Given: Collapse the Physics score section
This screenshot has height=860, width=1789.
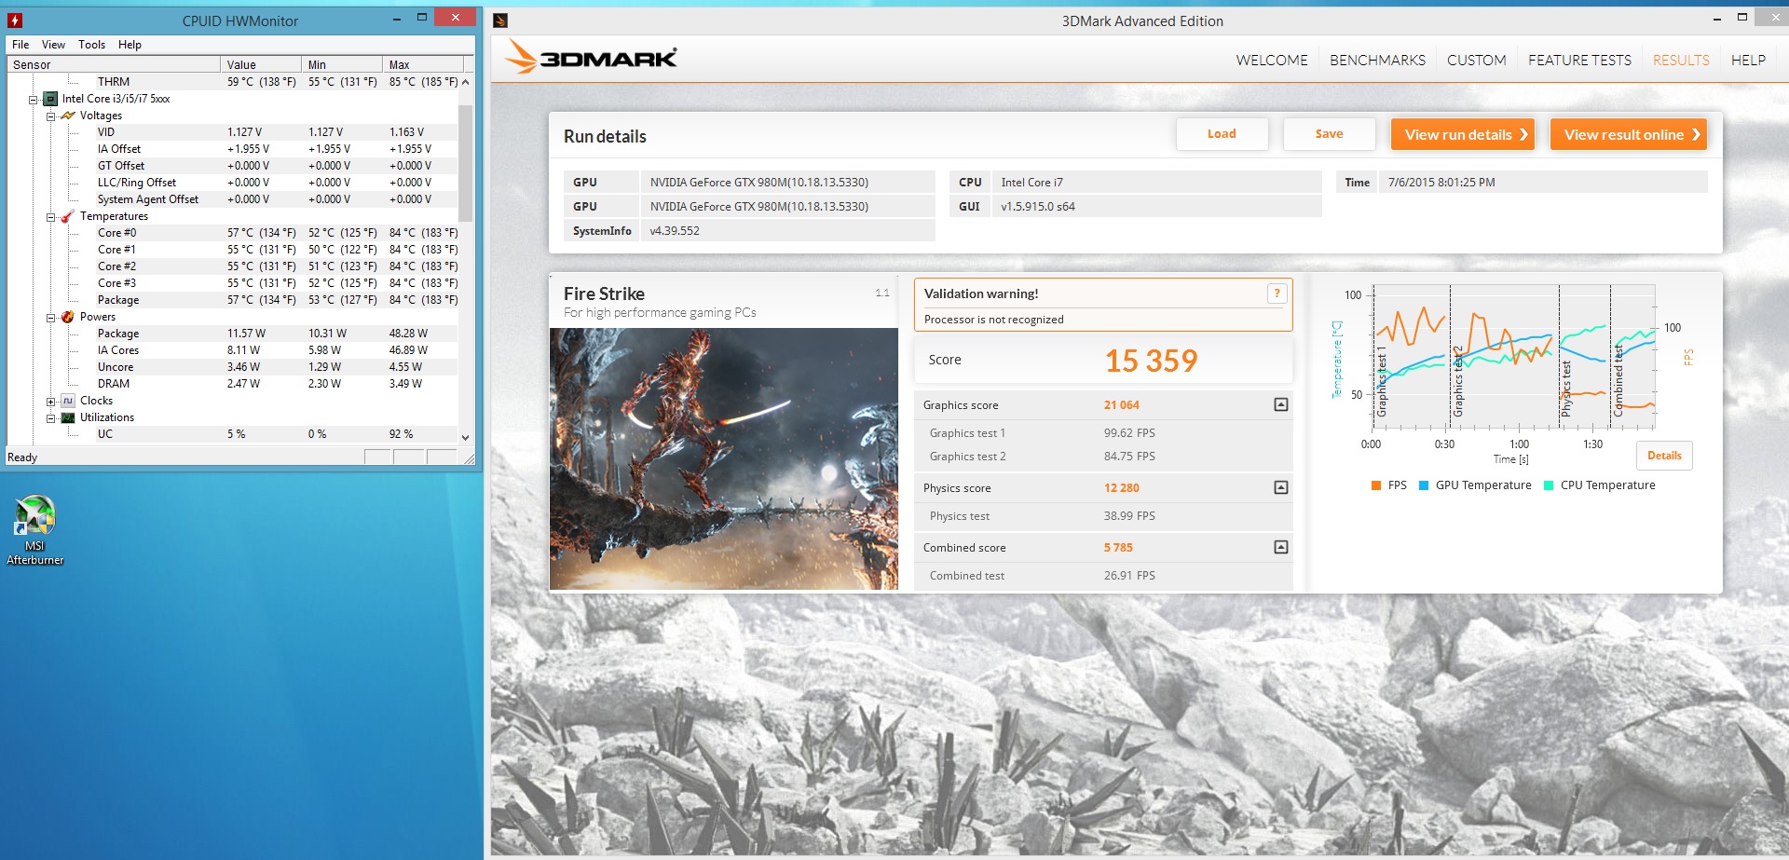Looking at the screenshot, I should [x=1281, y=487].
